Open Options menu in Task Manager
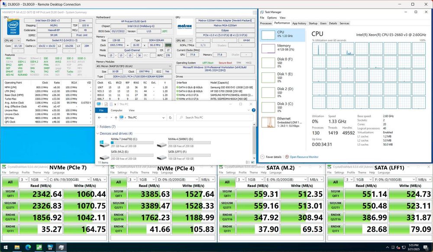This screenshot has width=433, height=252. tap(272, 18)
